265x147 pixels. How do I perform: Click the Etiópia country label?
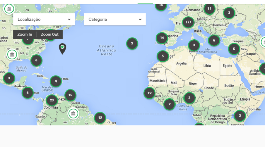pyautogui.click(x=245, y=99)
